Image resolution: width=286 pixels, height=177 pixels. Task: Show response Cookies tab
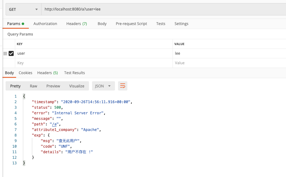click(x=25, y=73)
